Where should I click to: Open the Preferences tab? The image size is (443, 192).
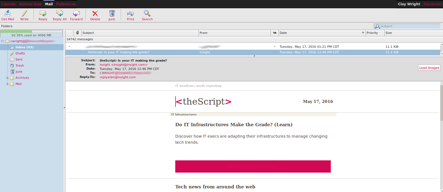coord(66,4)
